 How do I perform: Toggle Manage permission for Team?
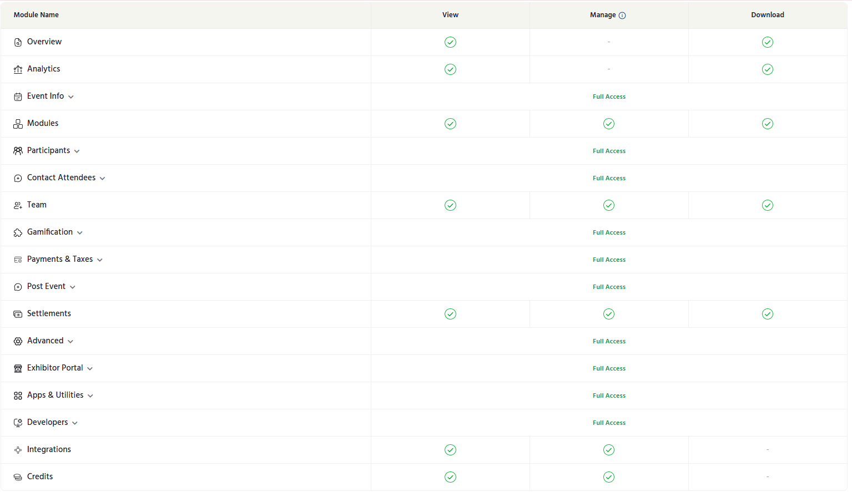tap(609, 205)
